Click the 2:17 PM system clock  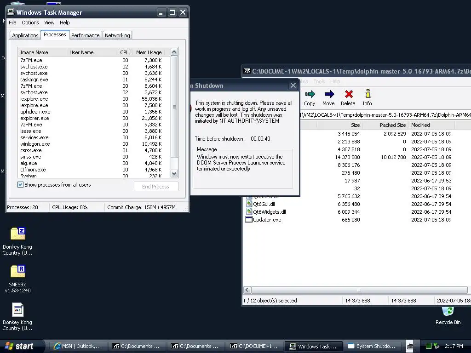click(x=454, y=346)
